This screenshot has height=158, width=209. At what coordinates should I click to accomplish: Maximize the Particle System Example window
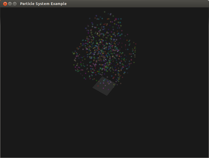(x=15, y=4)
